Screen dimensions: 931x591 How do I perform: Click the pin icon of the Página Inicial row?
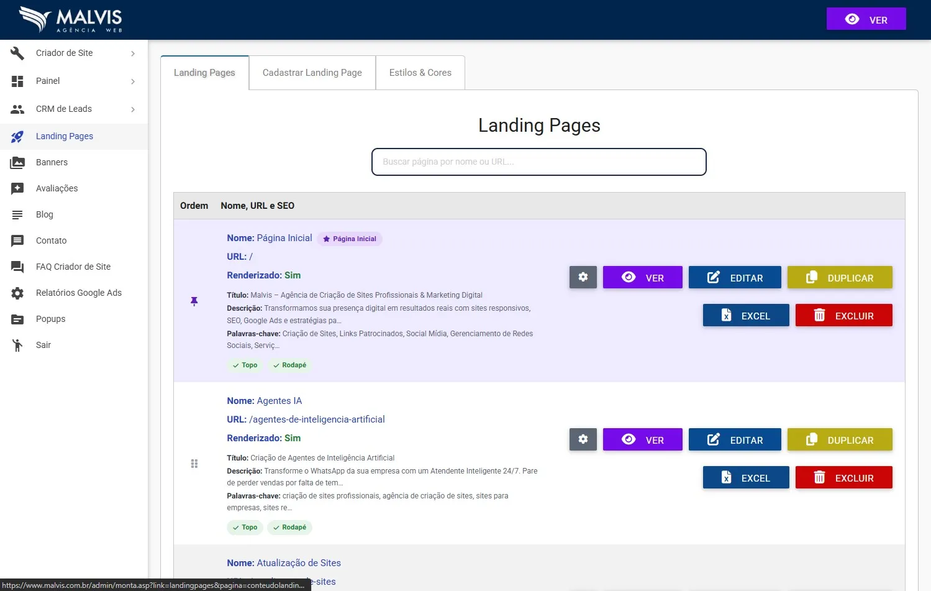[x=194, y=301]
